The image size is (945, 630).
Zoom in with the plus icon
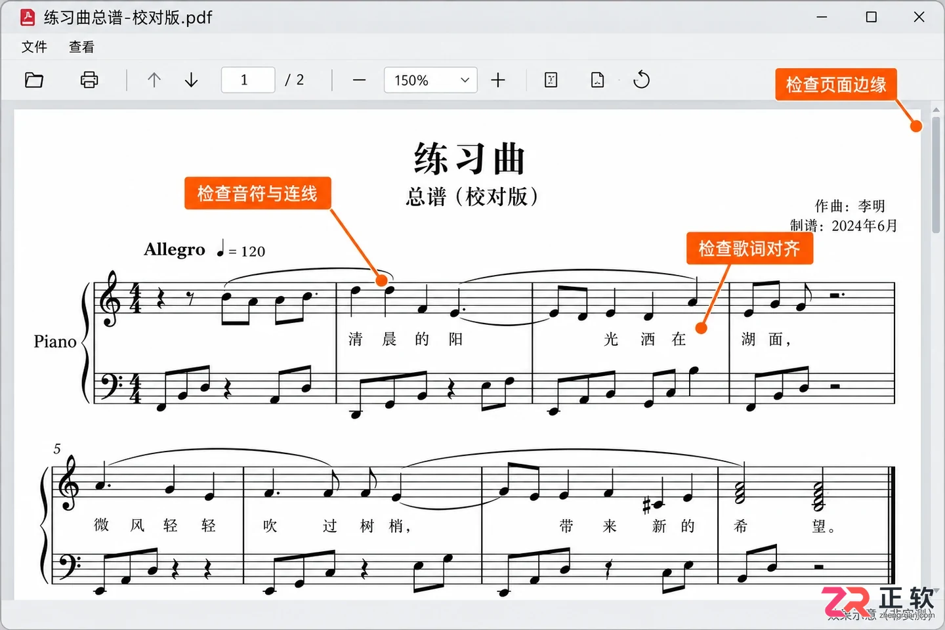498,80
